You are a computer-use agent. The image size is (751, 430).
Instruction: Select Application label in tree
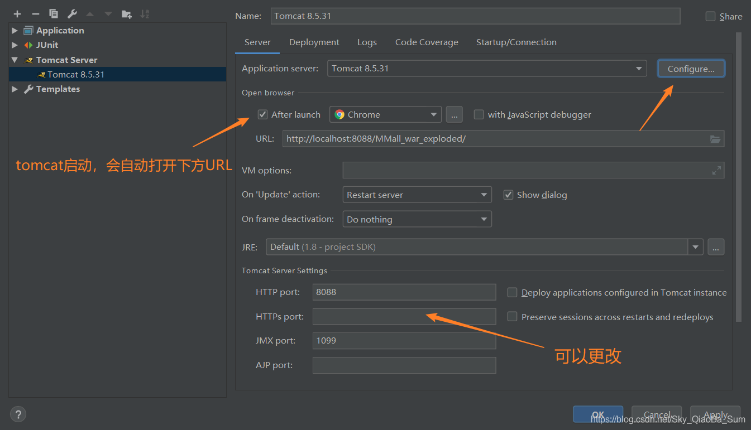(x=60, y=31)
